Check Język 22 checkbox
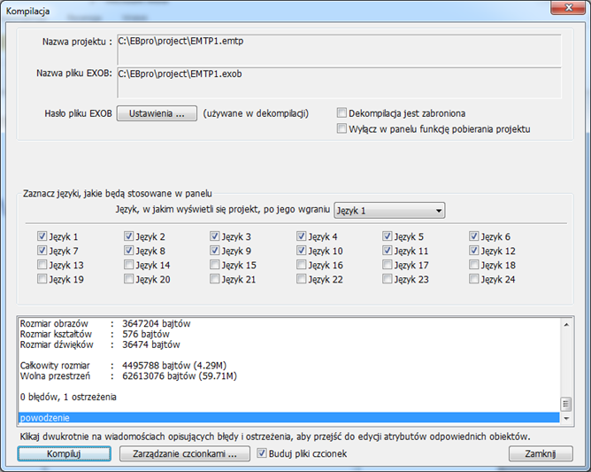This screenshot has height=472, width=591. 301,279
